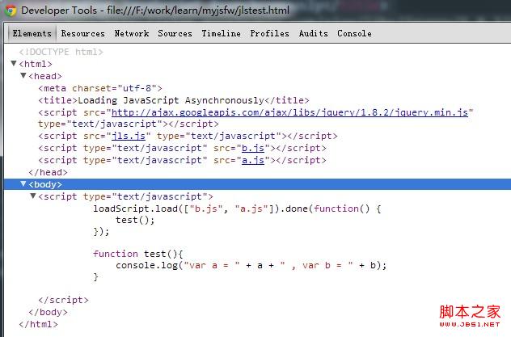Follow the a.js source link

point(251,161)
